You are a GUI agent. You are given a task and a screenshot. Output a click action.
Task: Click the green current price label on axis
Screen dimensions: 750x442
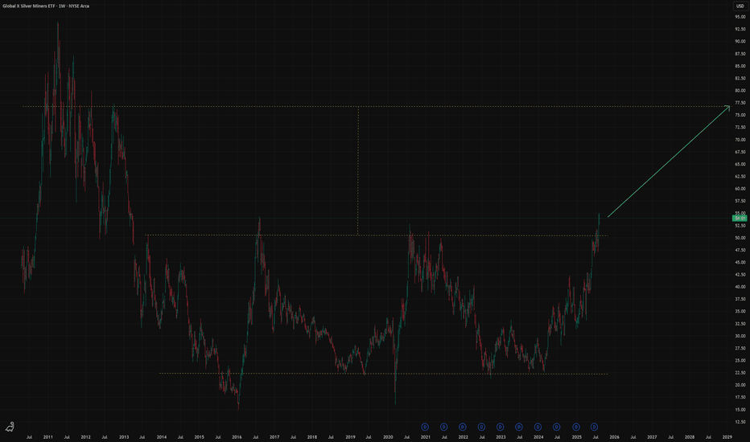tap(740, 218)
